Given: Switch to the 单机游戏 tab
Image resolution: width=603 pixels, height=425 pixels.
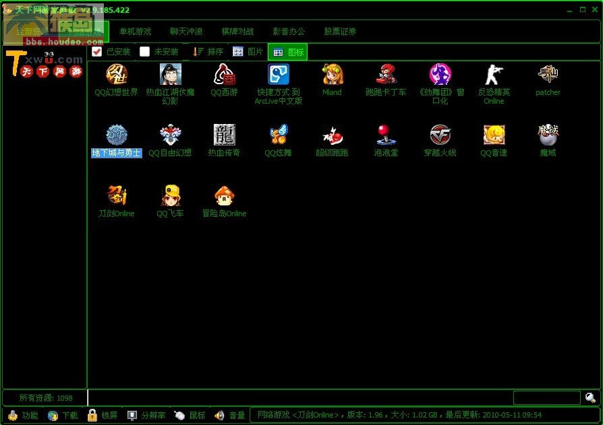Looking at the screenshot, I should coord(135,32).
